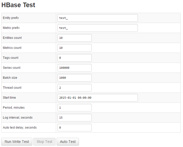The width and height of the screenshot is (183, 147).
Task: Focus the Metric prefix input field
Action: pos(98,28)
